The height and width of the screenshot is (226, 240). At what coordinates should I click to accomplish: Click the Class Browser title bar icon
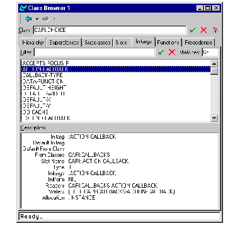coord(23,8)
